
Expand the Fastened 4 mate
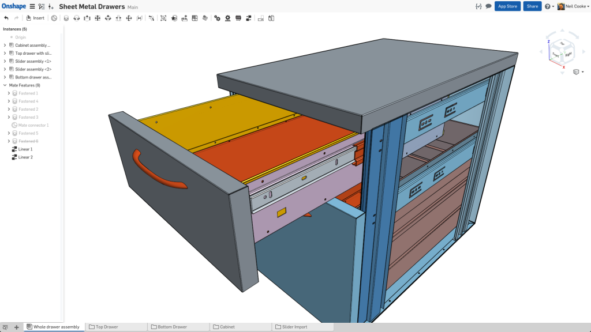pyautogui.click(x=9, y=101)
